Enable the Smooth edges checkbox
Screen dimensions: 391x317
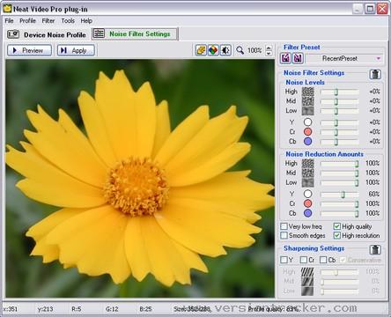pos(284,235)
